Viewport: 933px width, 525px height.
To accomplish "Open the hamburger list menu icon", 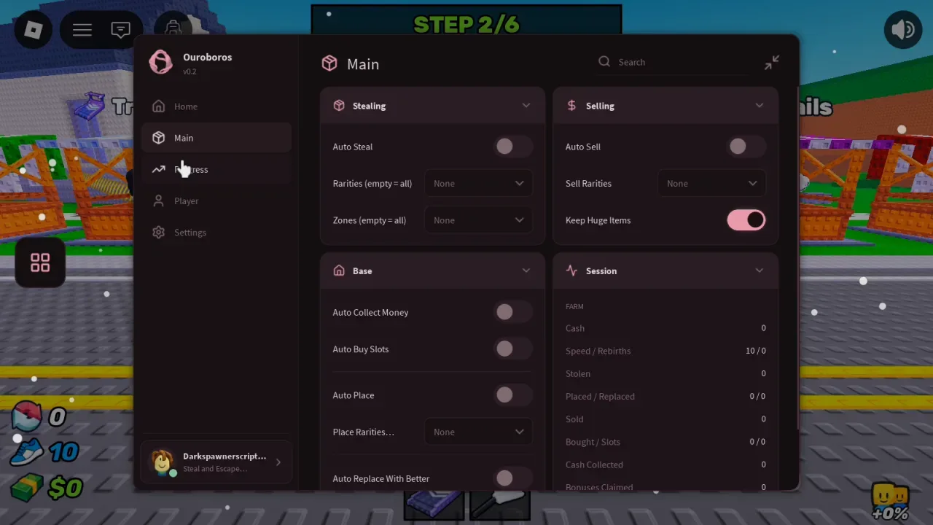I will (x=82, y=30).
